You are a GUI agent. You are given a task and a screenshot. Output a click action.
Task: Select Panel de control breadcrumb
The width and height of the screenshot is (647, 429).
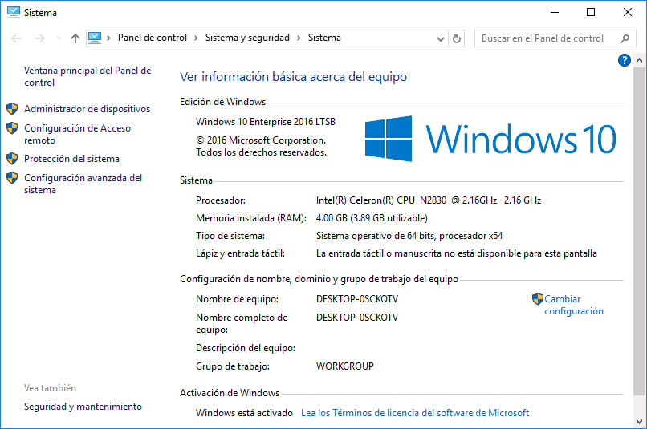pos(153,38)
